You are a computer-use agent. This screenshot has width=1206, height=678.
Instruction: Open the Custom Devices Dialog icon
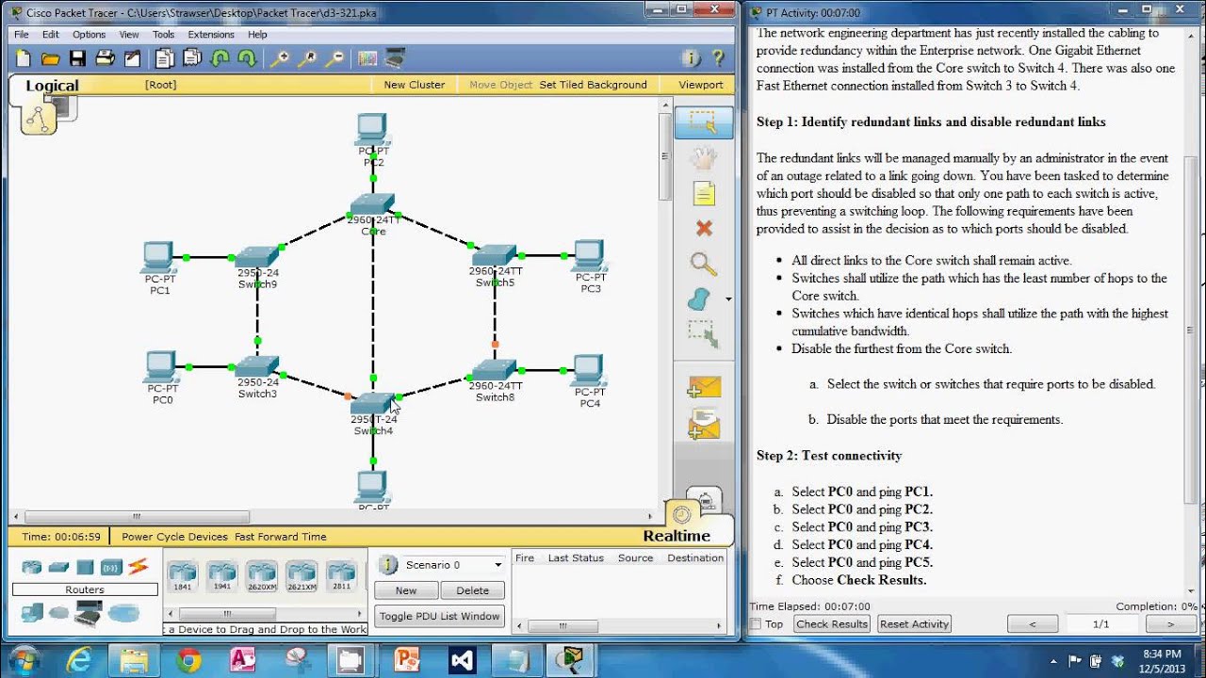pos(395,58)
